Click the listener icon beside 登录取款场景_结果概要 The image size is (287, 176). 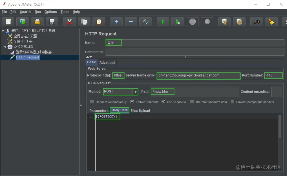point(12,52)
